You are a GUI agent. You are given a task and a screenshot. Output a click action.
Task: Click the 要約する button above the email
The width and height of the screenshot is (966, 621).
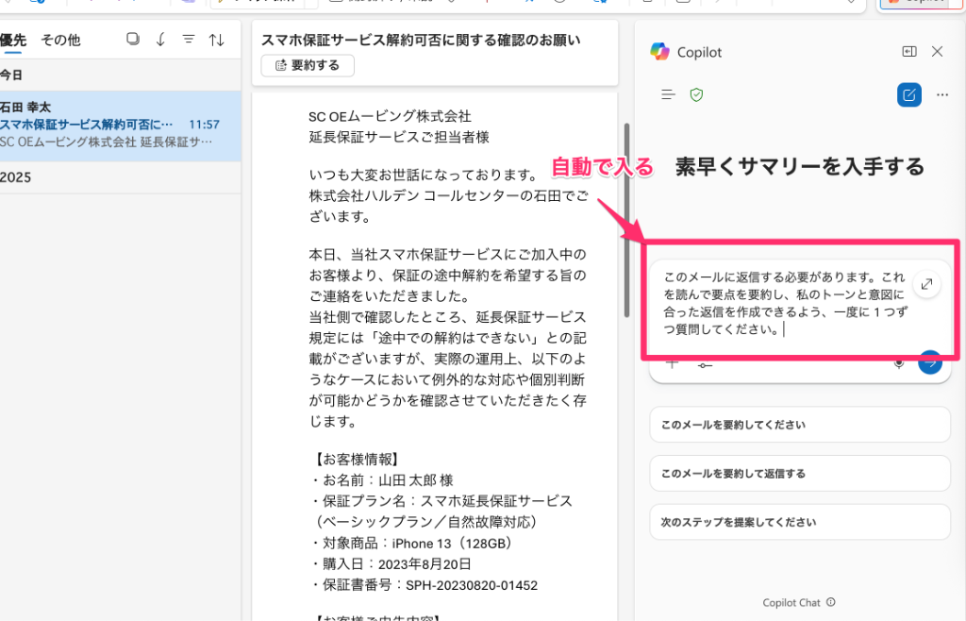308,65
